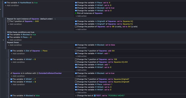186x98 pixels.
Task: Select 'Repeat for each instance of Squares' header
Action: pos(31,19)
